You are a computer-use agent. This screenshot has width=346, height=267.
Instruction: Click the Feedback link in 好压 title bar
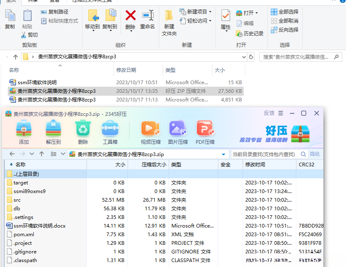269,113
